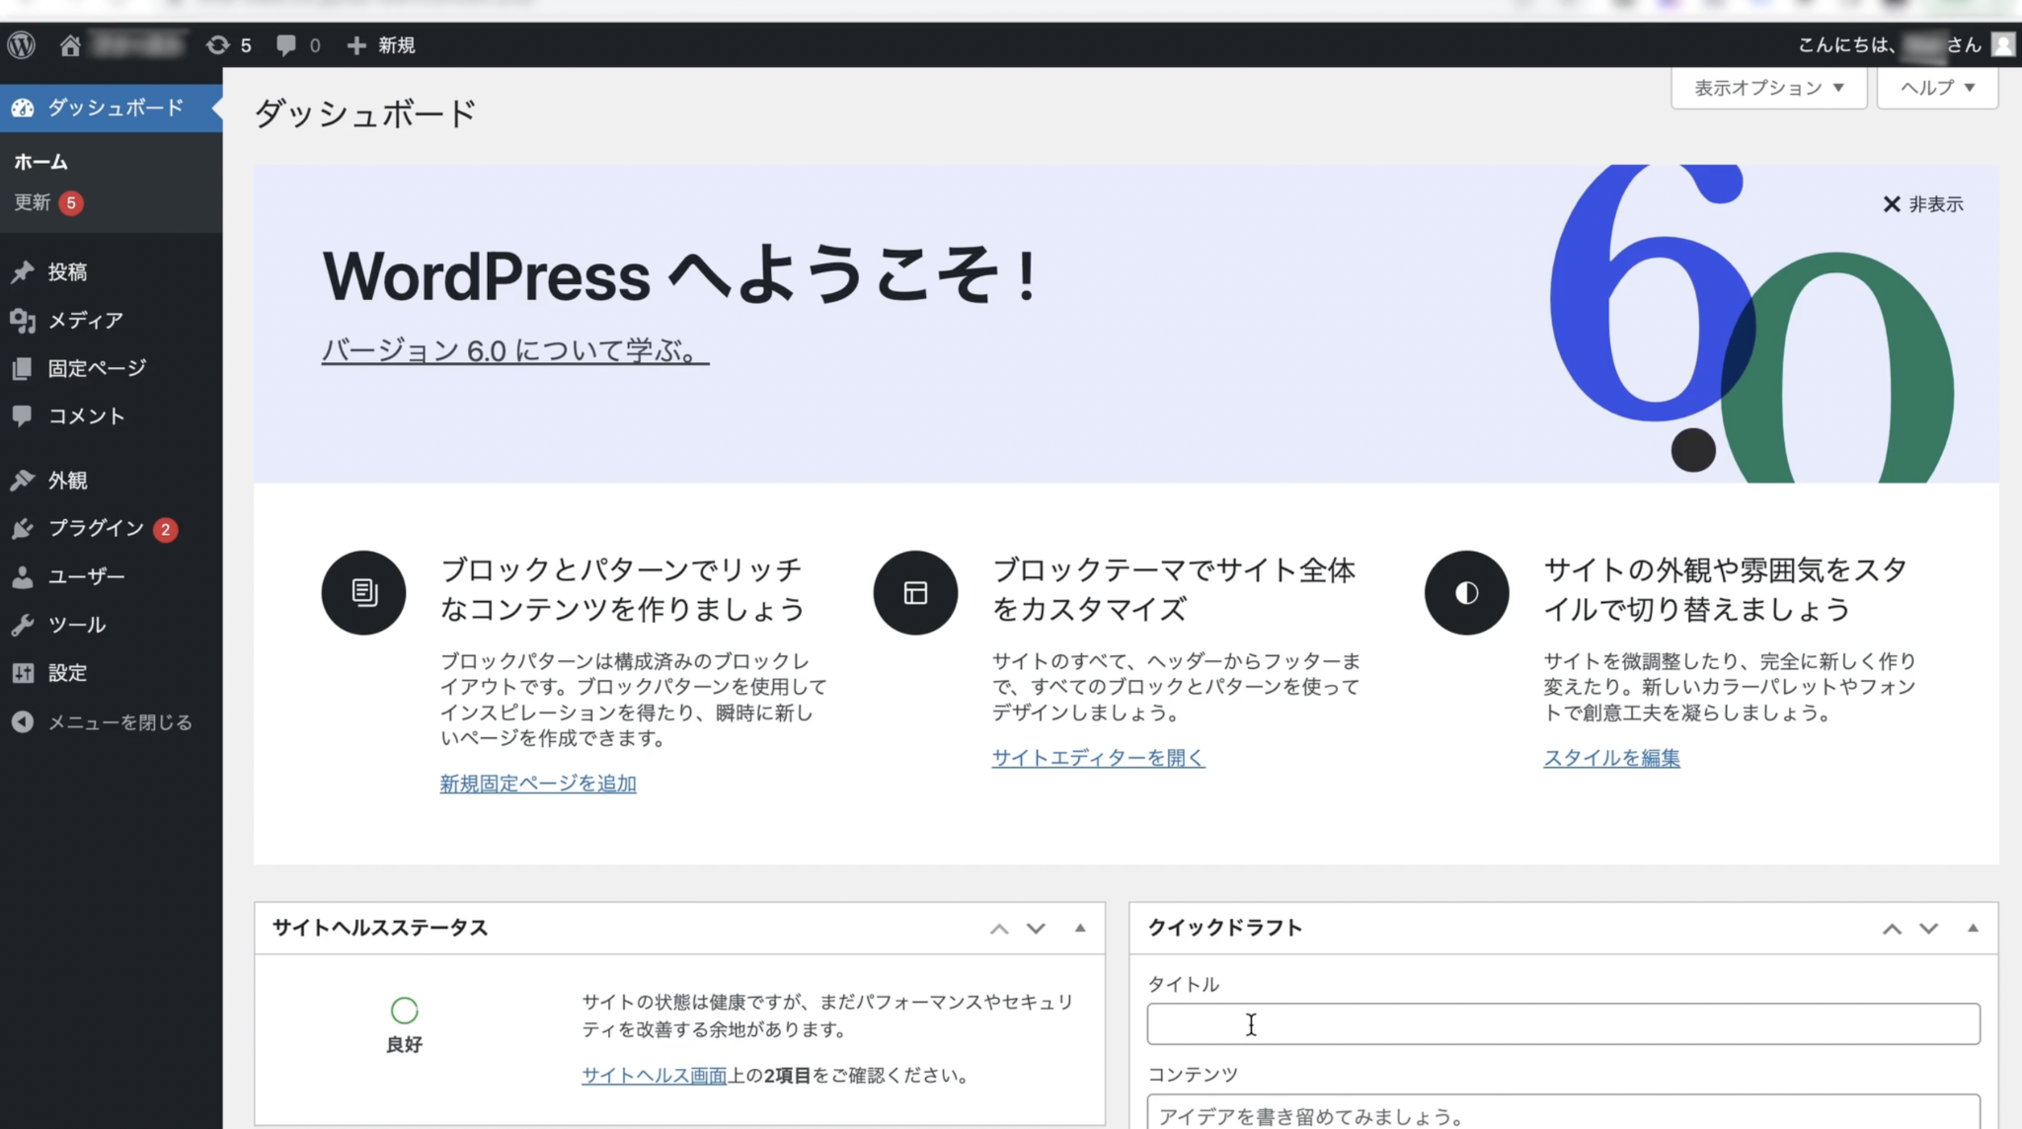Click the 外観 paintbrush icon
The image size is (2022, 1129).
23,480
